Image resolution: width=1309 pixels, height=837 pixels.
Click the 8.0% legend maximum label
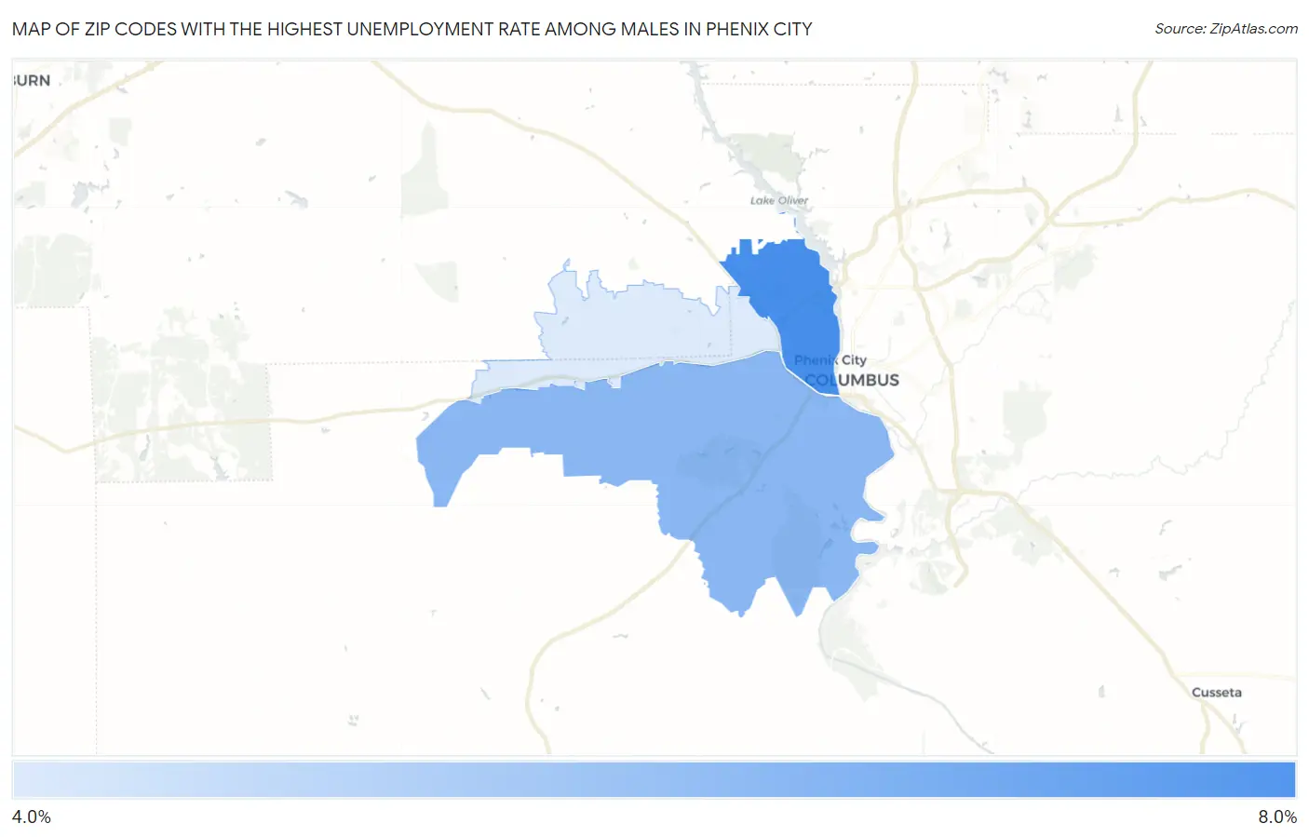1277,817
